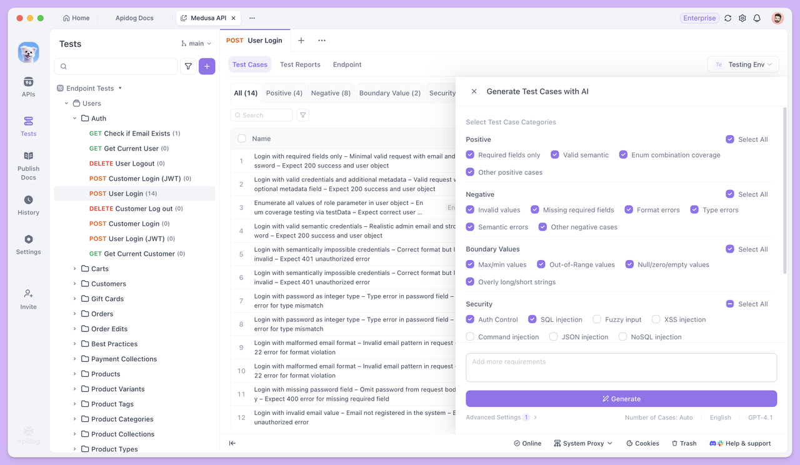Open the Testing Env environment dropdown

[x=743, y=64]
